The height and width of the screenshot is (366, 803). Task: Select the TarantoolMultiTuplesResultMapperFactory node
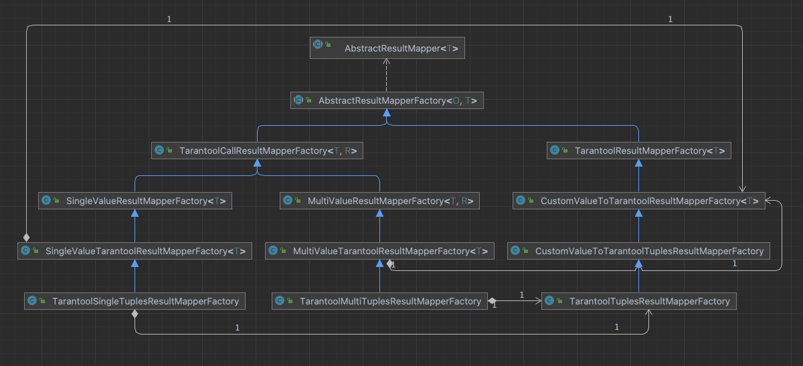click(x=379, y=301)
